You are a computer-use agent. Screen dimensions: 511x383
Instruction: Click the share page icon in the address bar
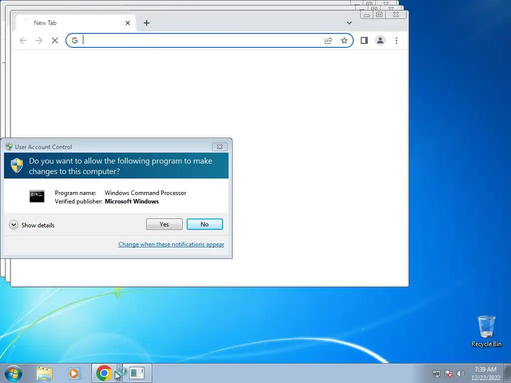coord(328,40)
